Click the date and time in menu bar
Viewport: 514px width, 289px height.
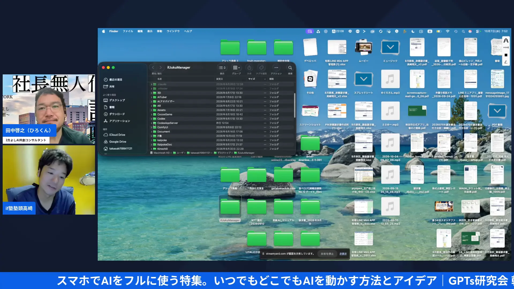[496, 31]
